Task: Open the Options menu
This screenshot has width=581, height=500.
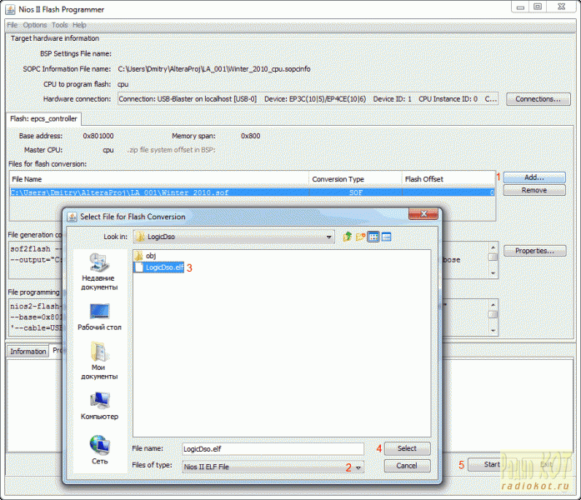Action: 35,25
